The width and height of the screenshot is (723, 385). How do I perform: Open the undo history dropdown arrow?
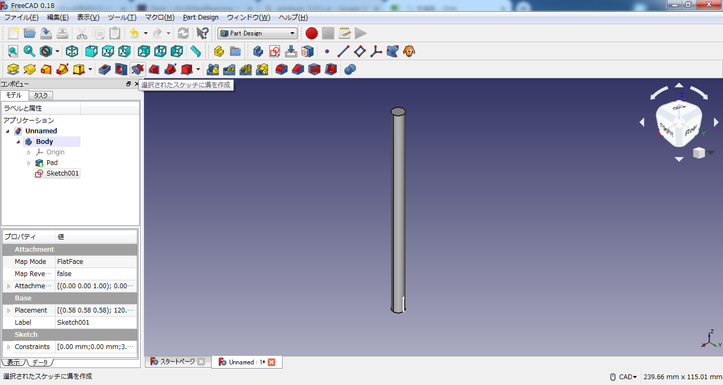[x=146, y=33]
